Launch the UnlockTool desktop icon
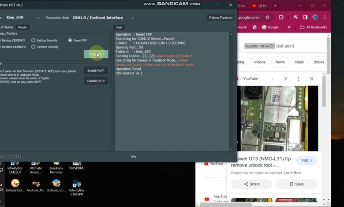This screenshot has height=207, width=344. coord(15,185)
